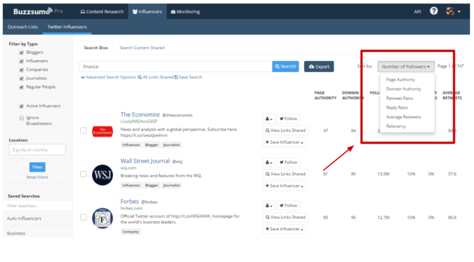Select the Search Bios tab
Image resolution: width=474 pixels, height=262 pixels.
(x=96, y=48)
